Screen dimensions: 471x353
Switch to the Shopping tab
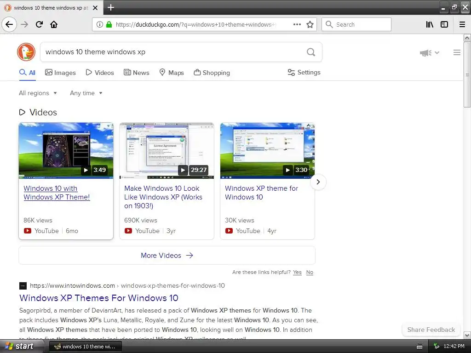[212, 73]
